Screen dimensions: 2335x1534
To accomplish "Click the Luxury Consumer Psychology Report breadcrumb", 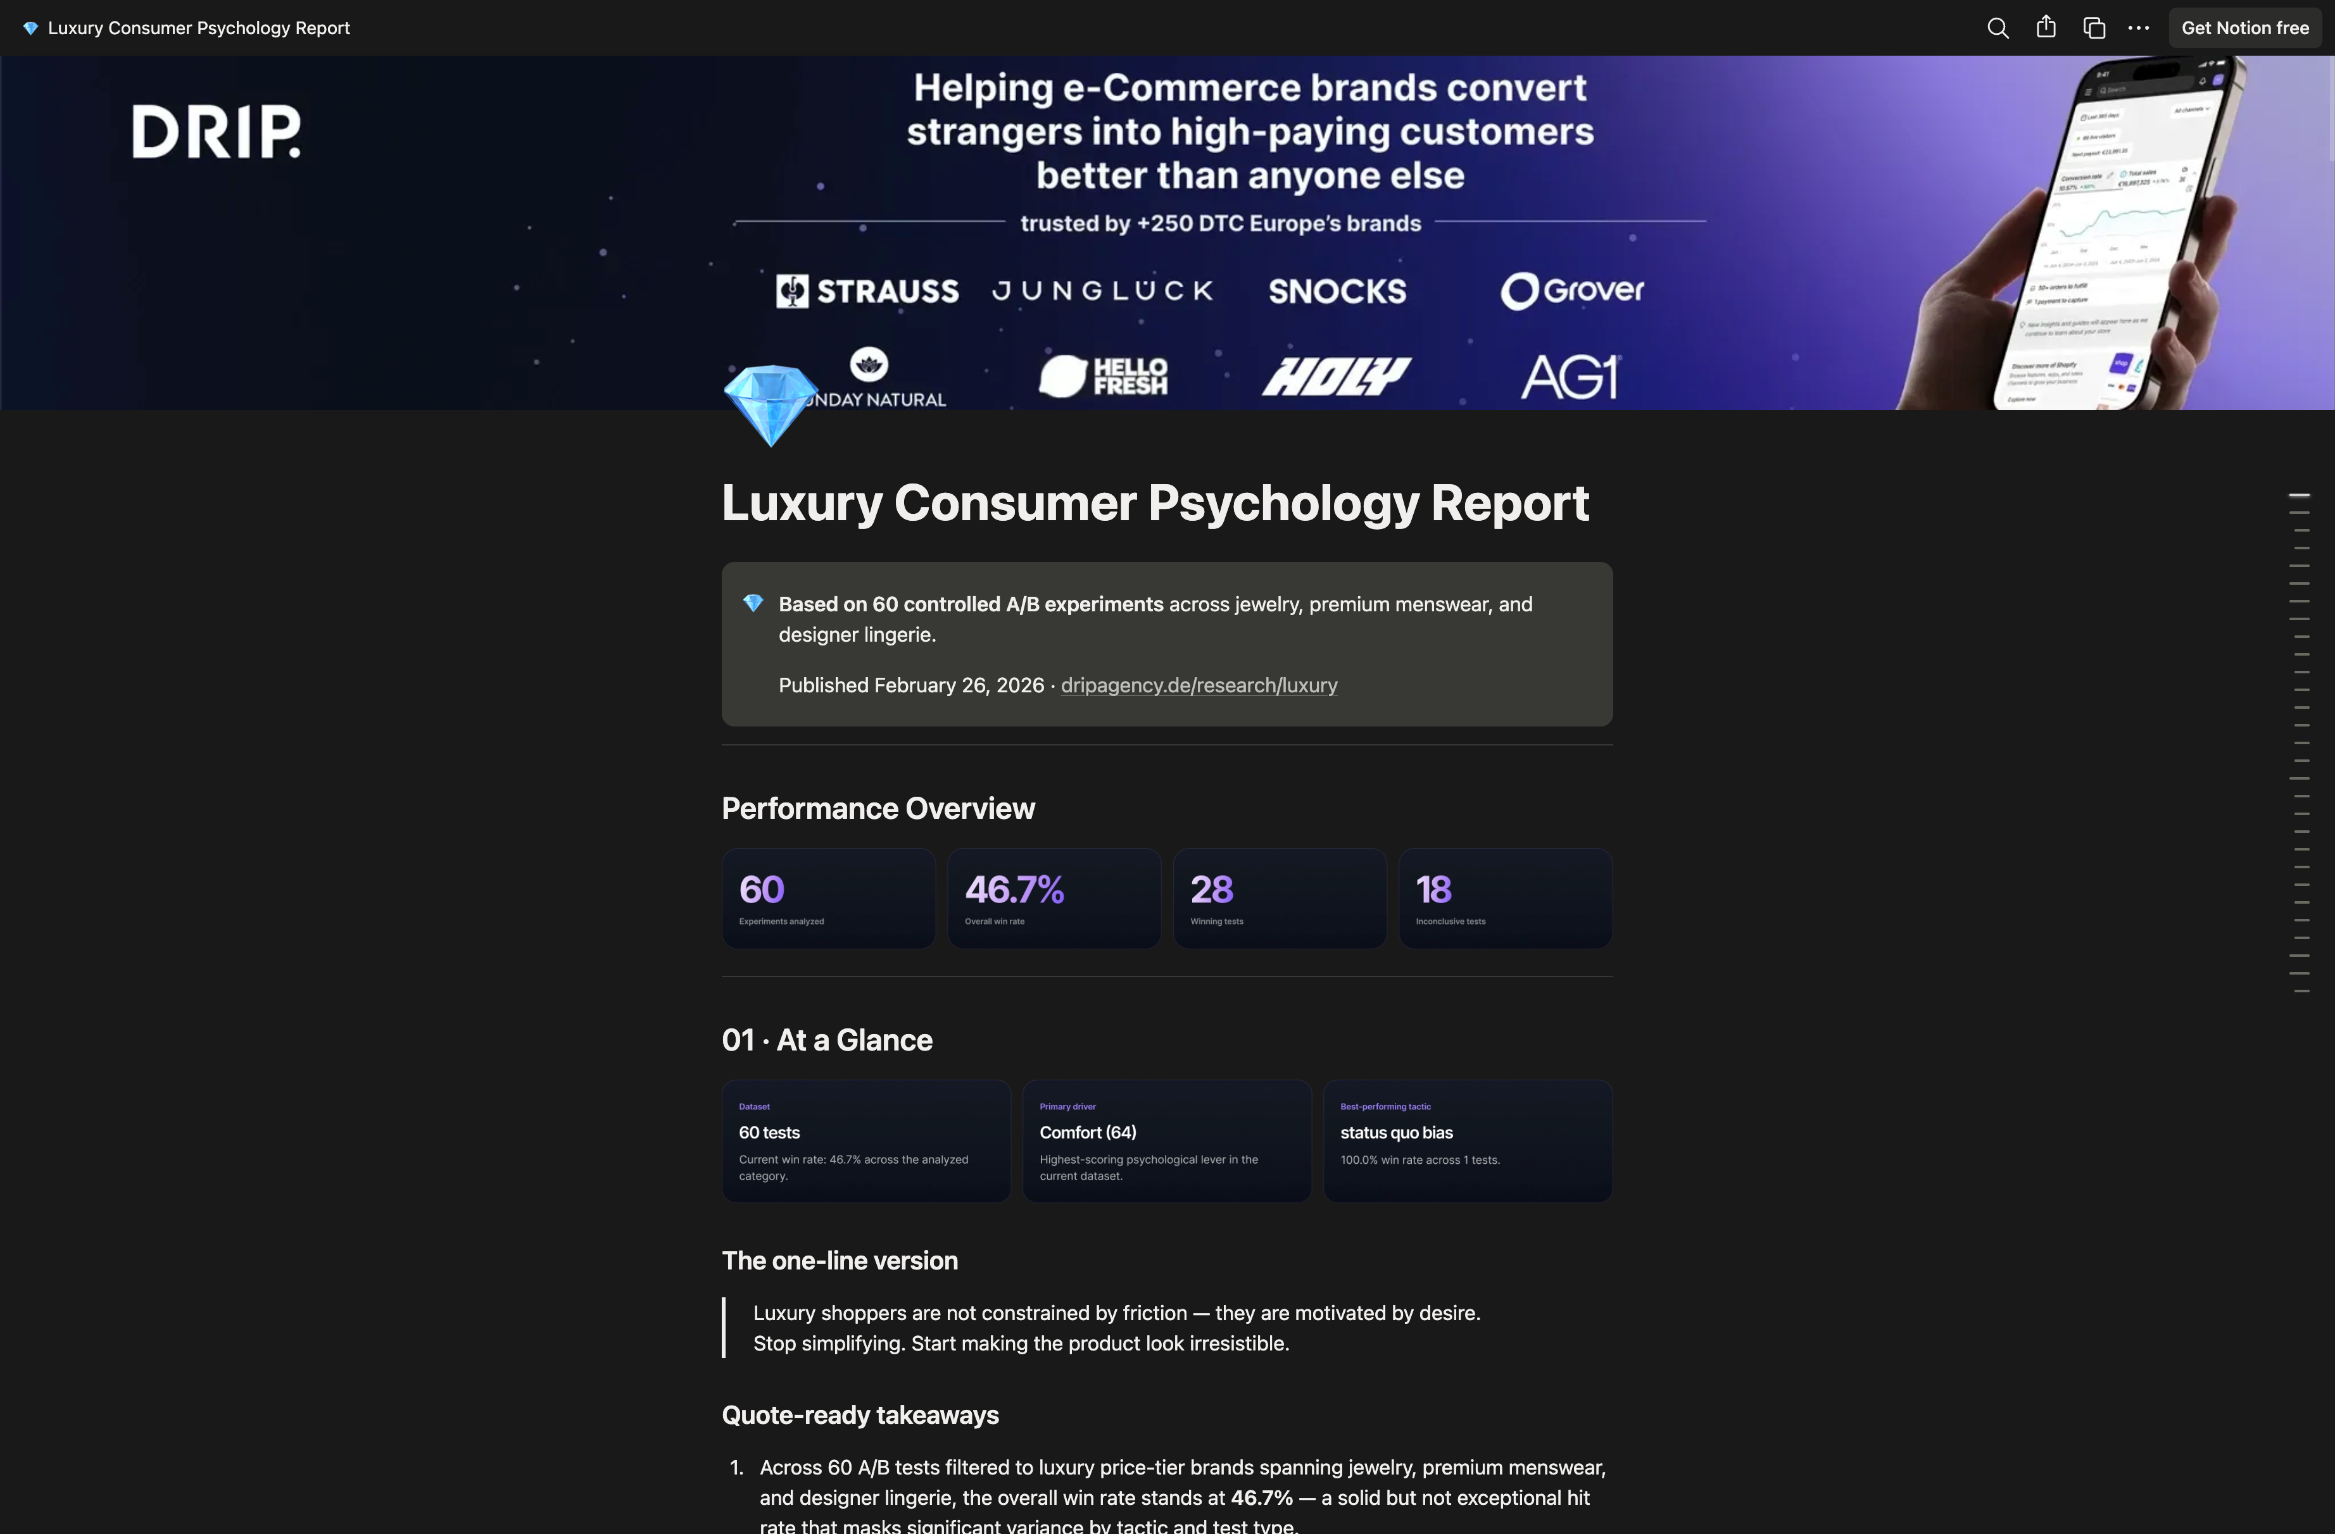I will [x=198, y=27].
